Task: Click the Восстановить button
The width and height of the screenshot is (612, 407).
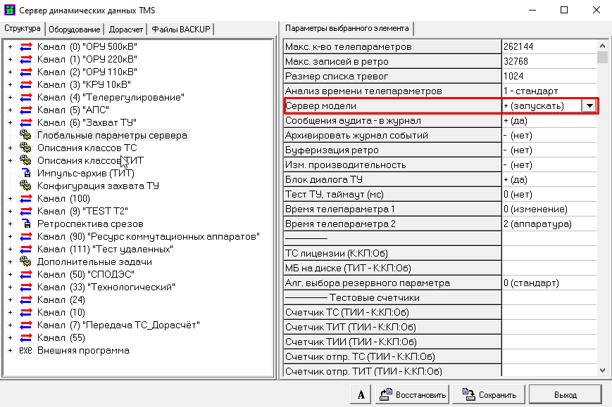Action: pos(413,394)
